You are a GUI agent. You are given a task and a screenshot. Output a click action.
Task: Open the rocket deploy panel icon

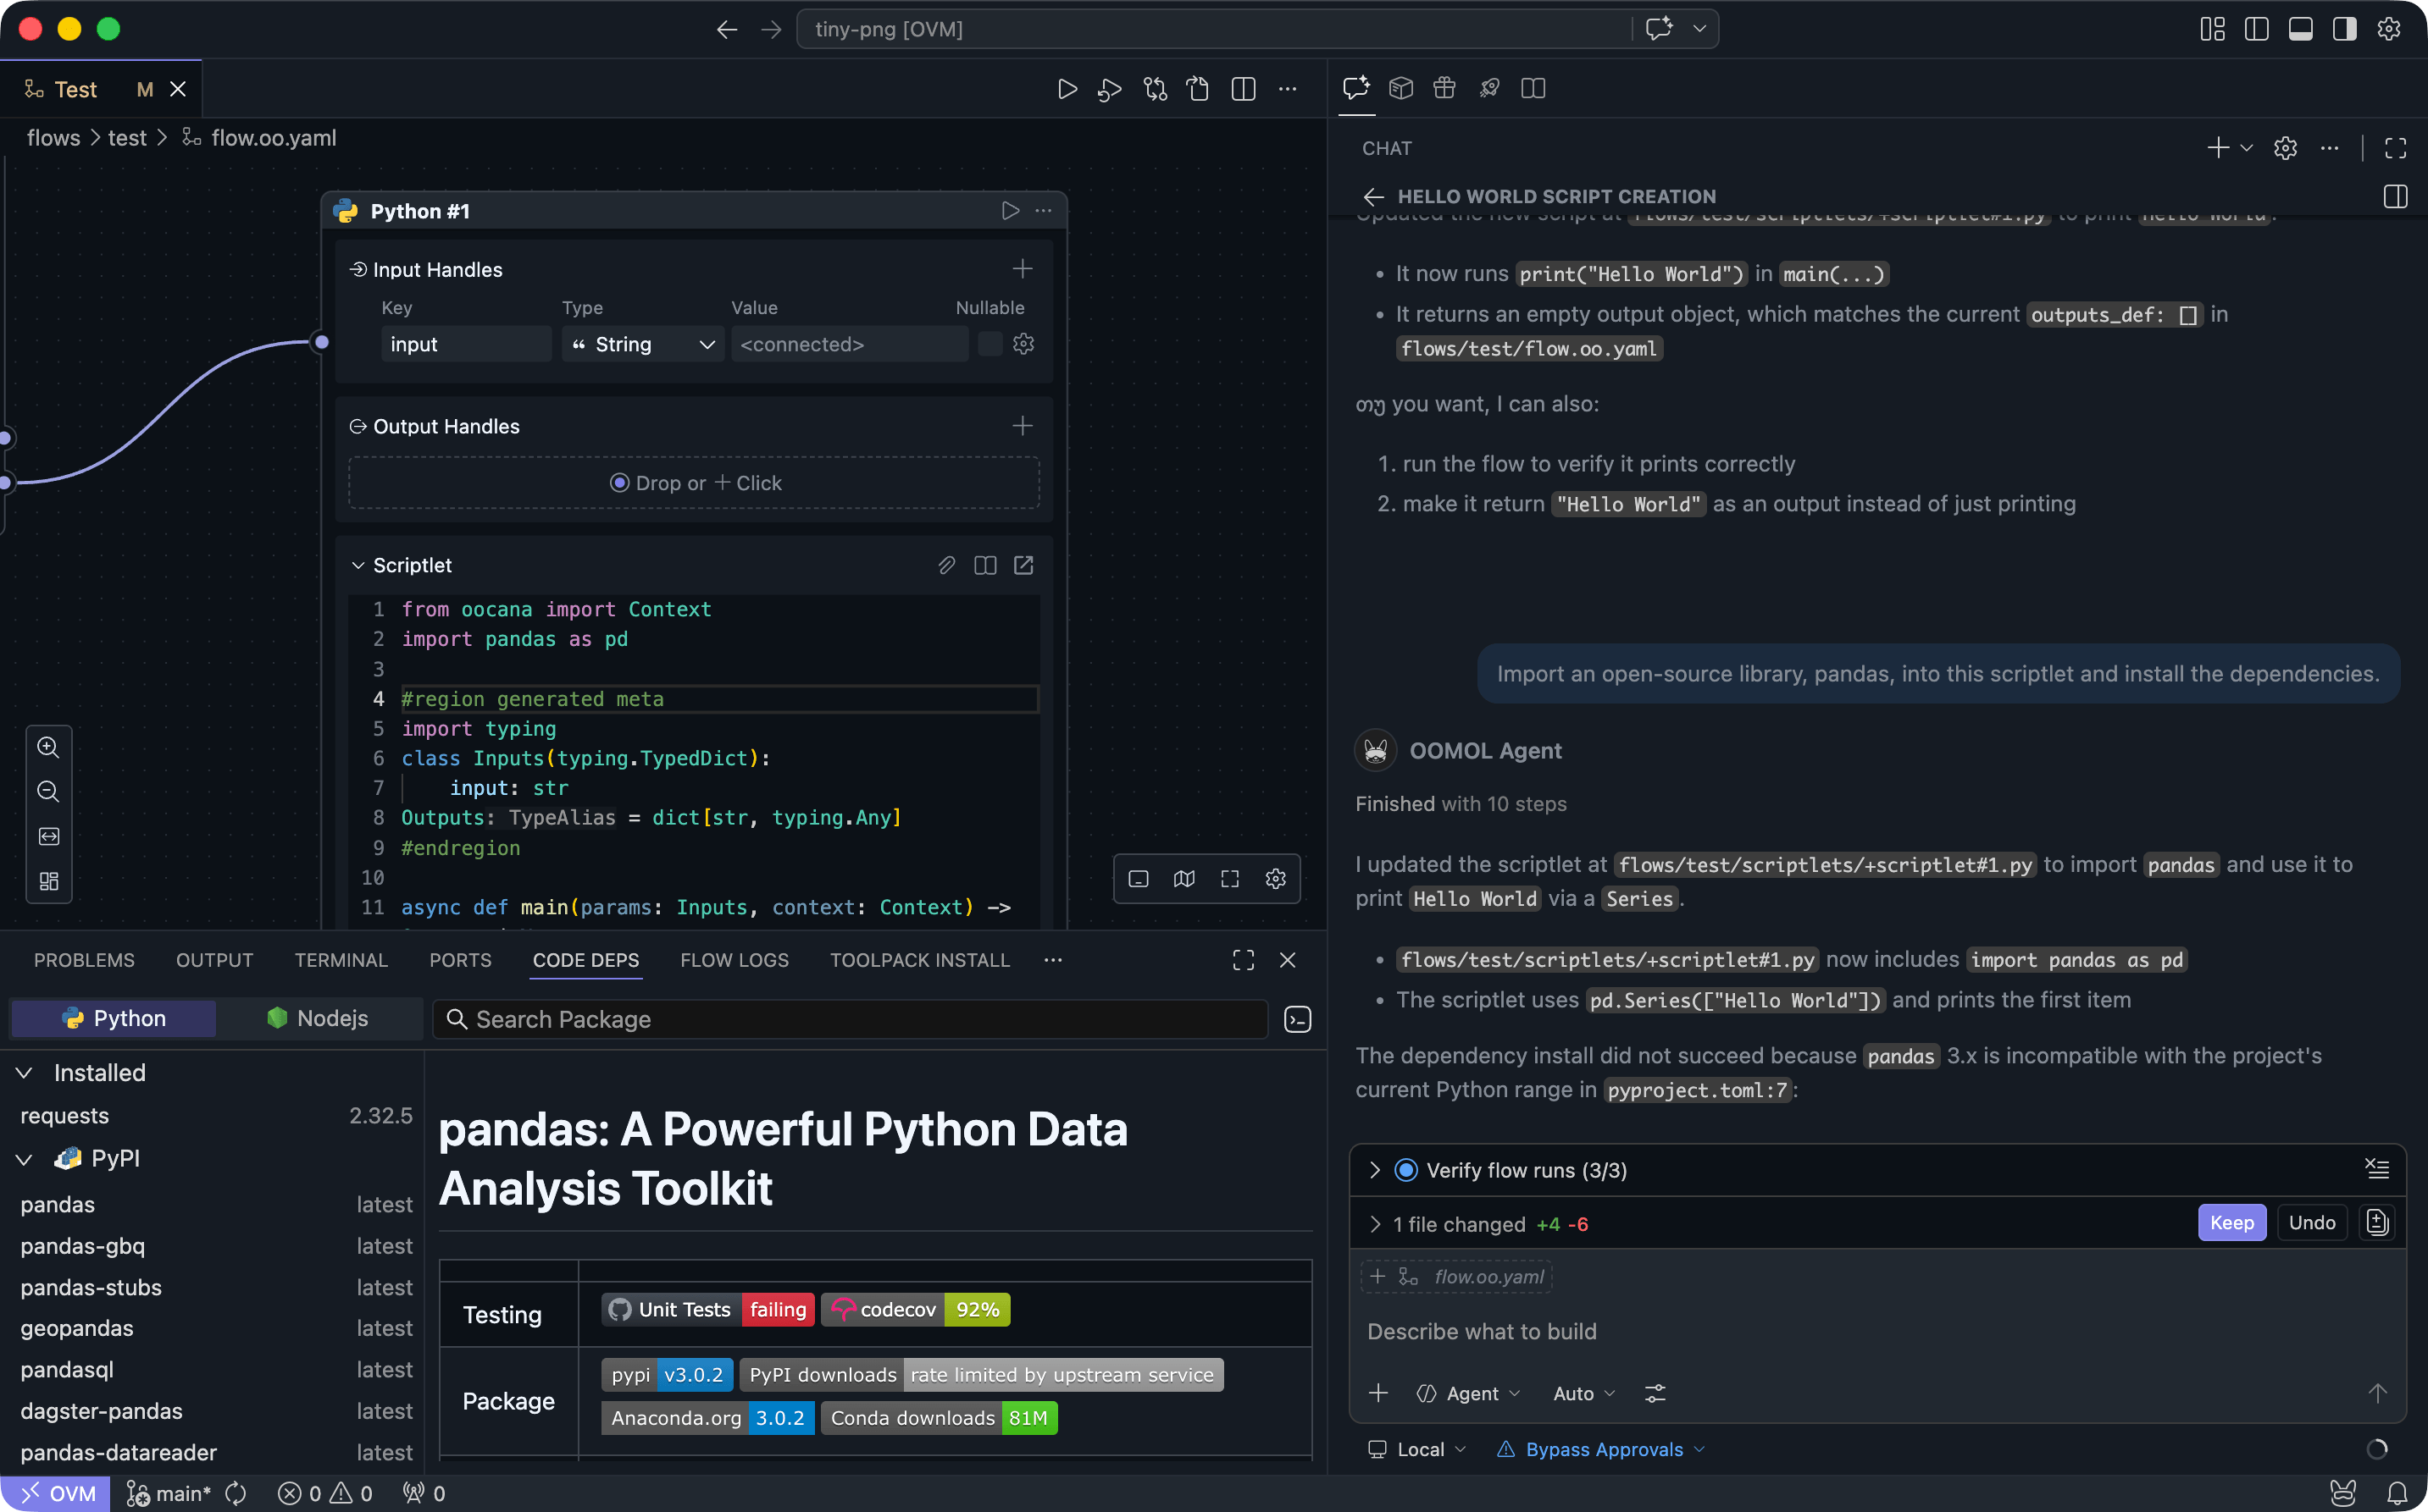pos(1489,88)
